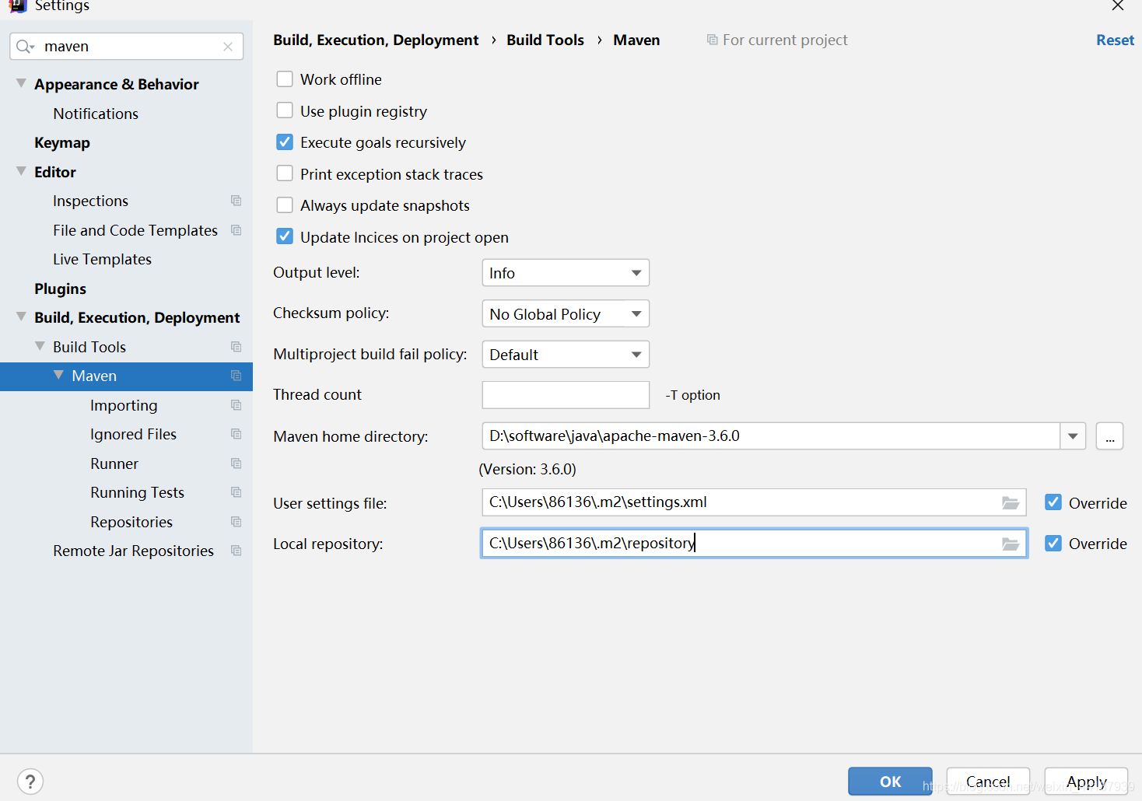Select Live Templates in settings tree
The image size is (1142, 801).
coord(102,259)
